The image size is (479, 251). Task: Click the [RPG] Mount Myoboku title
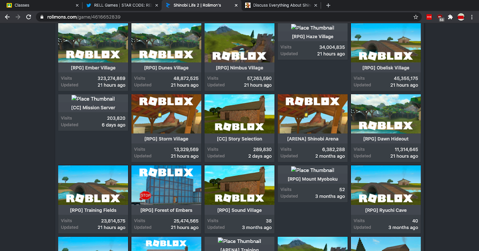click(x=313, y=179)
